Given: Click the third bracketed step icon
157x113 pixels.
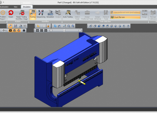Looking at the screenshot, I should click(x=46, y=30).
